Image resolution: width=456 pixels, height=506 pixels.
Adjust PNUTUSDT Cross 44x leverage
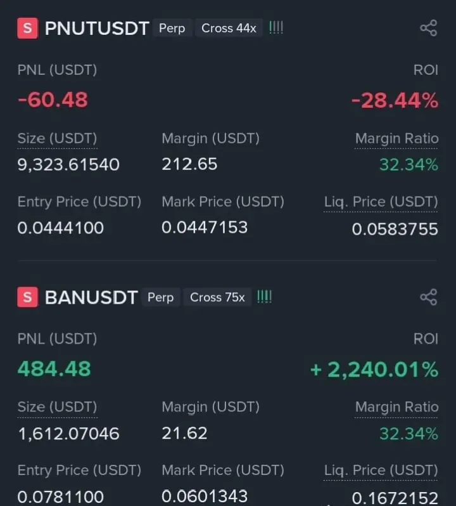point(229,28)
